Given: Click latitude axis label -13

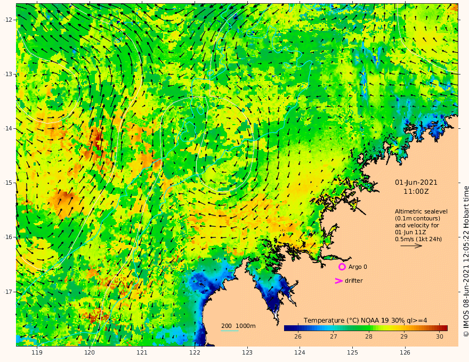Looking at the screenshot, I should coord(7,74).
